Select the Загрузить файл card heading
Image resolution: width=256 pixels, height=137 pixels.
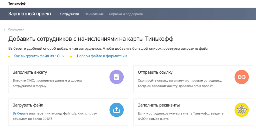click(x=28, y=105)
